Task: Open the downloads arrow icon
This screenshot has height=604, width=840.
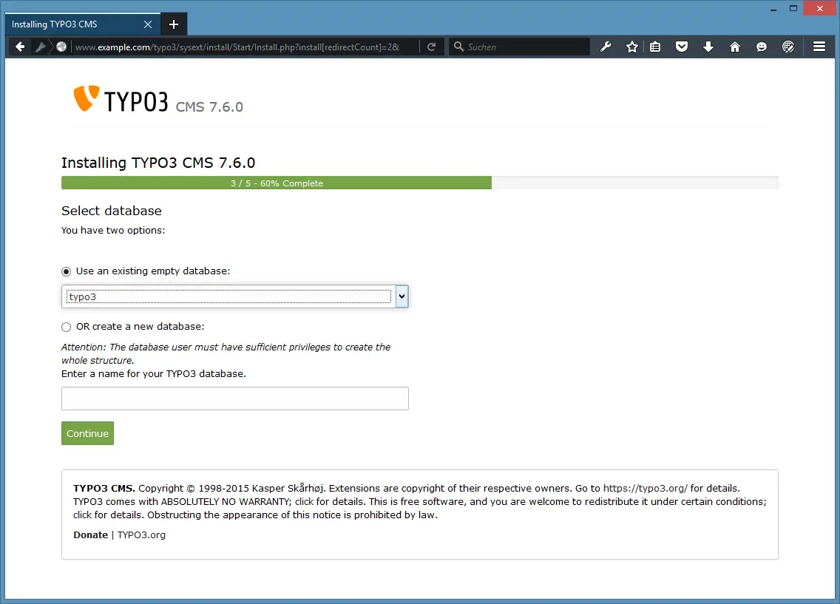Action: [708, 47]
